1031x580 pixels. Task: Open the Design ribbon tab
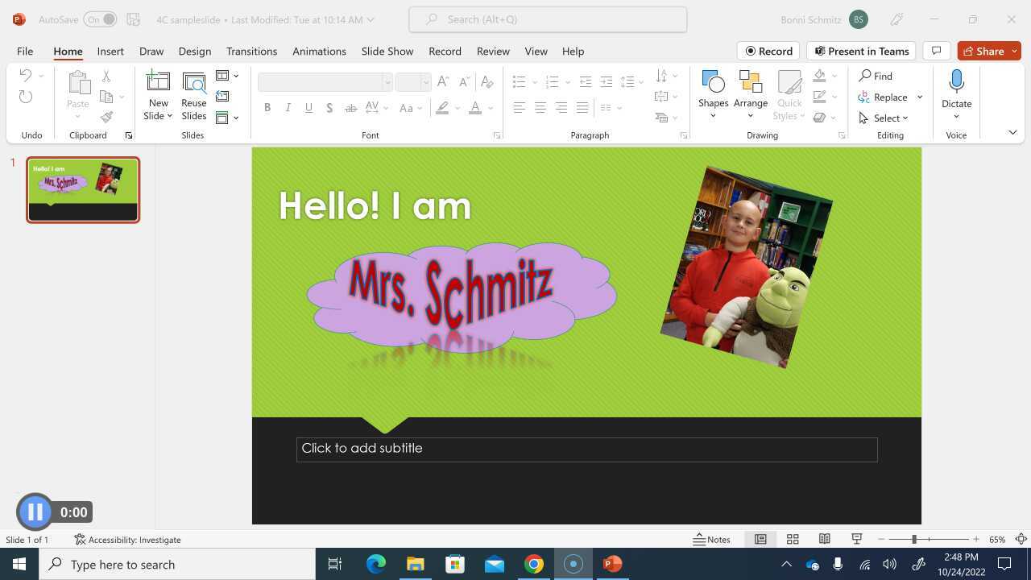tap(194, 51)
